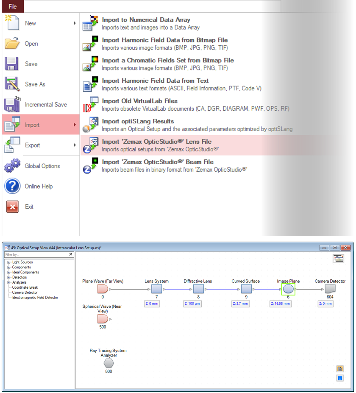Click the table view icon in Optical Setup View
This screenshot has width=356, height=393.
point(339,259)
